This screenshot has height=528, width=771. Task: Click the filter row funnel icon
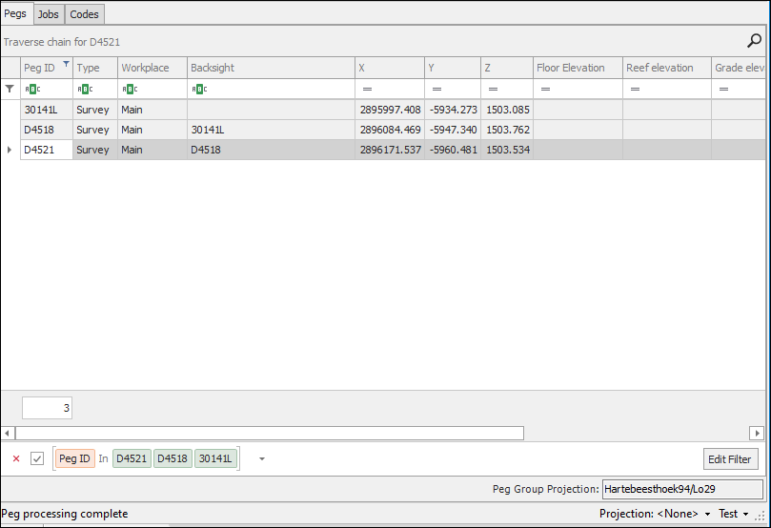tap(10, 89)
